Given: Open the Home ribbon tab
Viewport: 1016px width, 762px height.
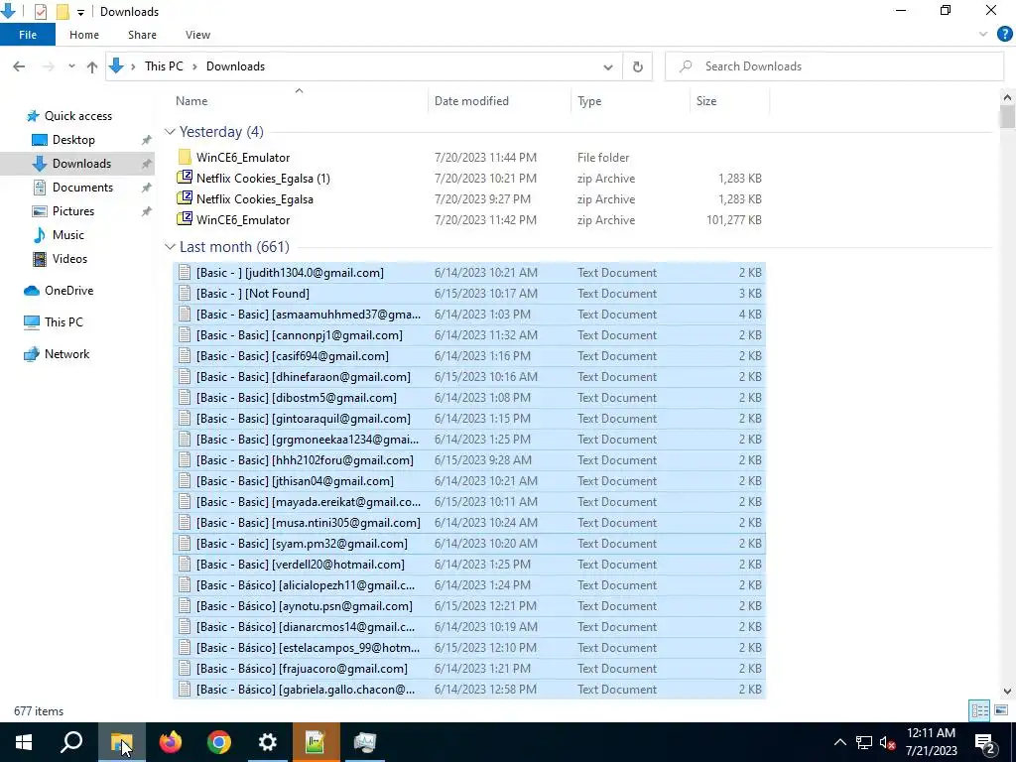Looking at the screenshot, I should [x=84, y=35].
